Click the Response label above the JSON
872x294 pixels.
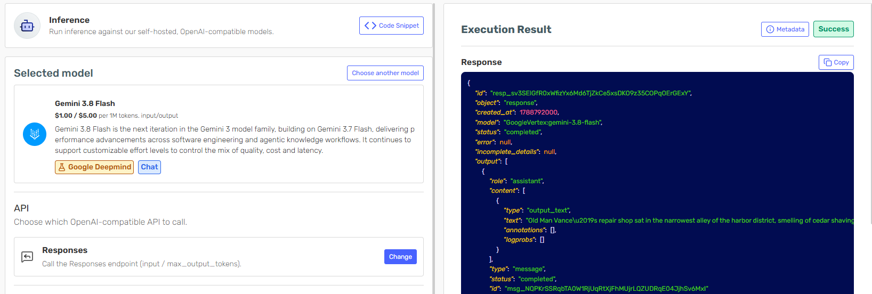click(481, 62)
